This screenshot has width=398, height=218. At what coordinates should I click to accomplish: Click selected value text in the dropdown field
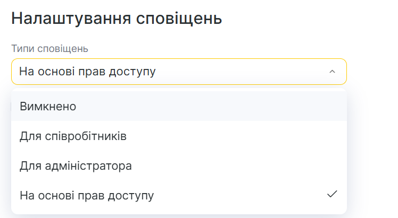(87, 72)
